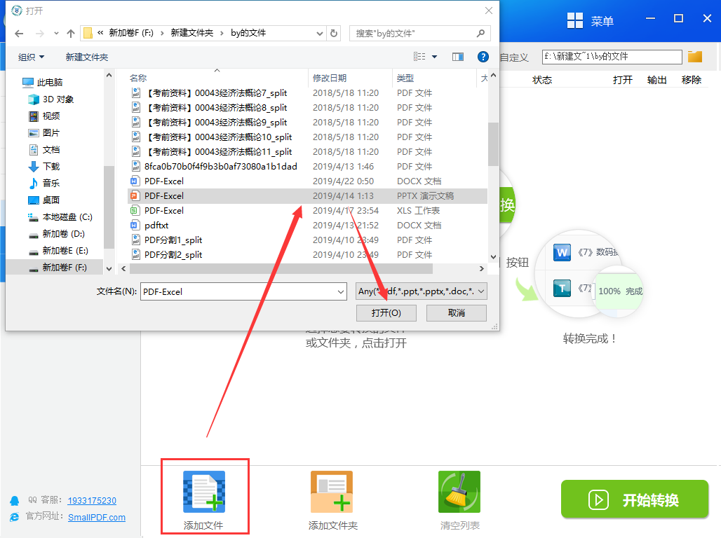
Task: Expand the 文件名 combo box dropdown
Action: point(341,291)
